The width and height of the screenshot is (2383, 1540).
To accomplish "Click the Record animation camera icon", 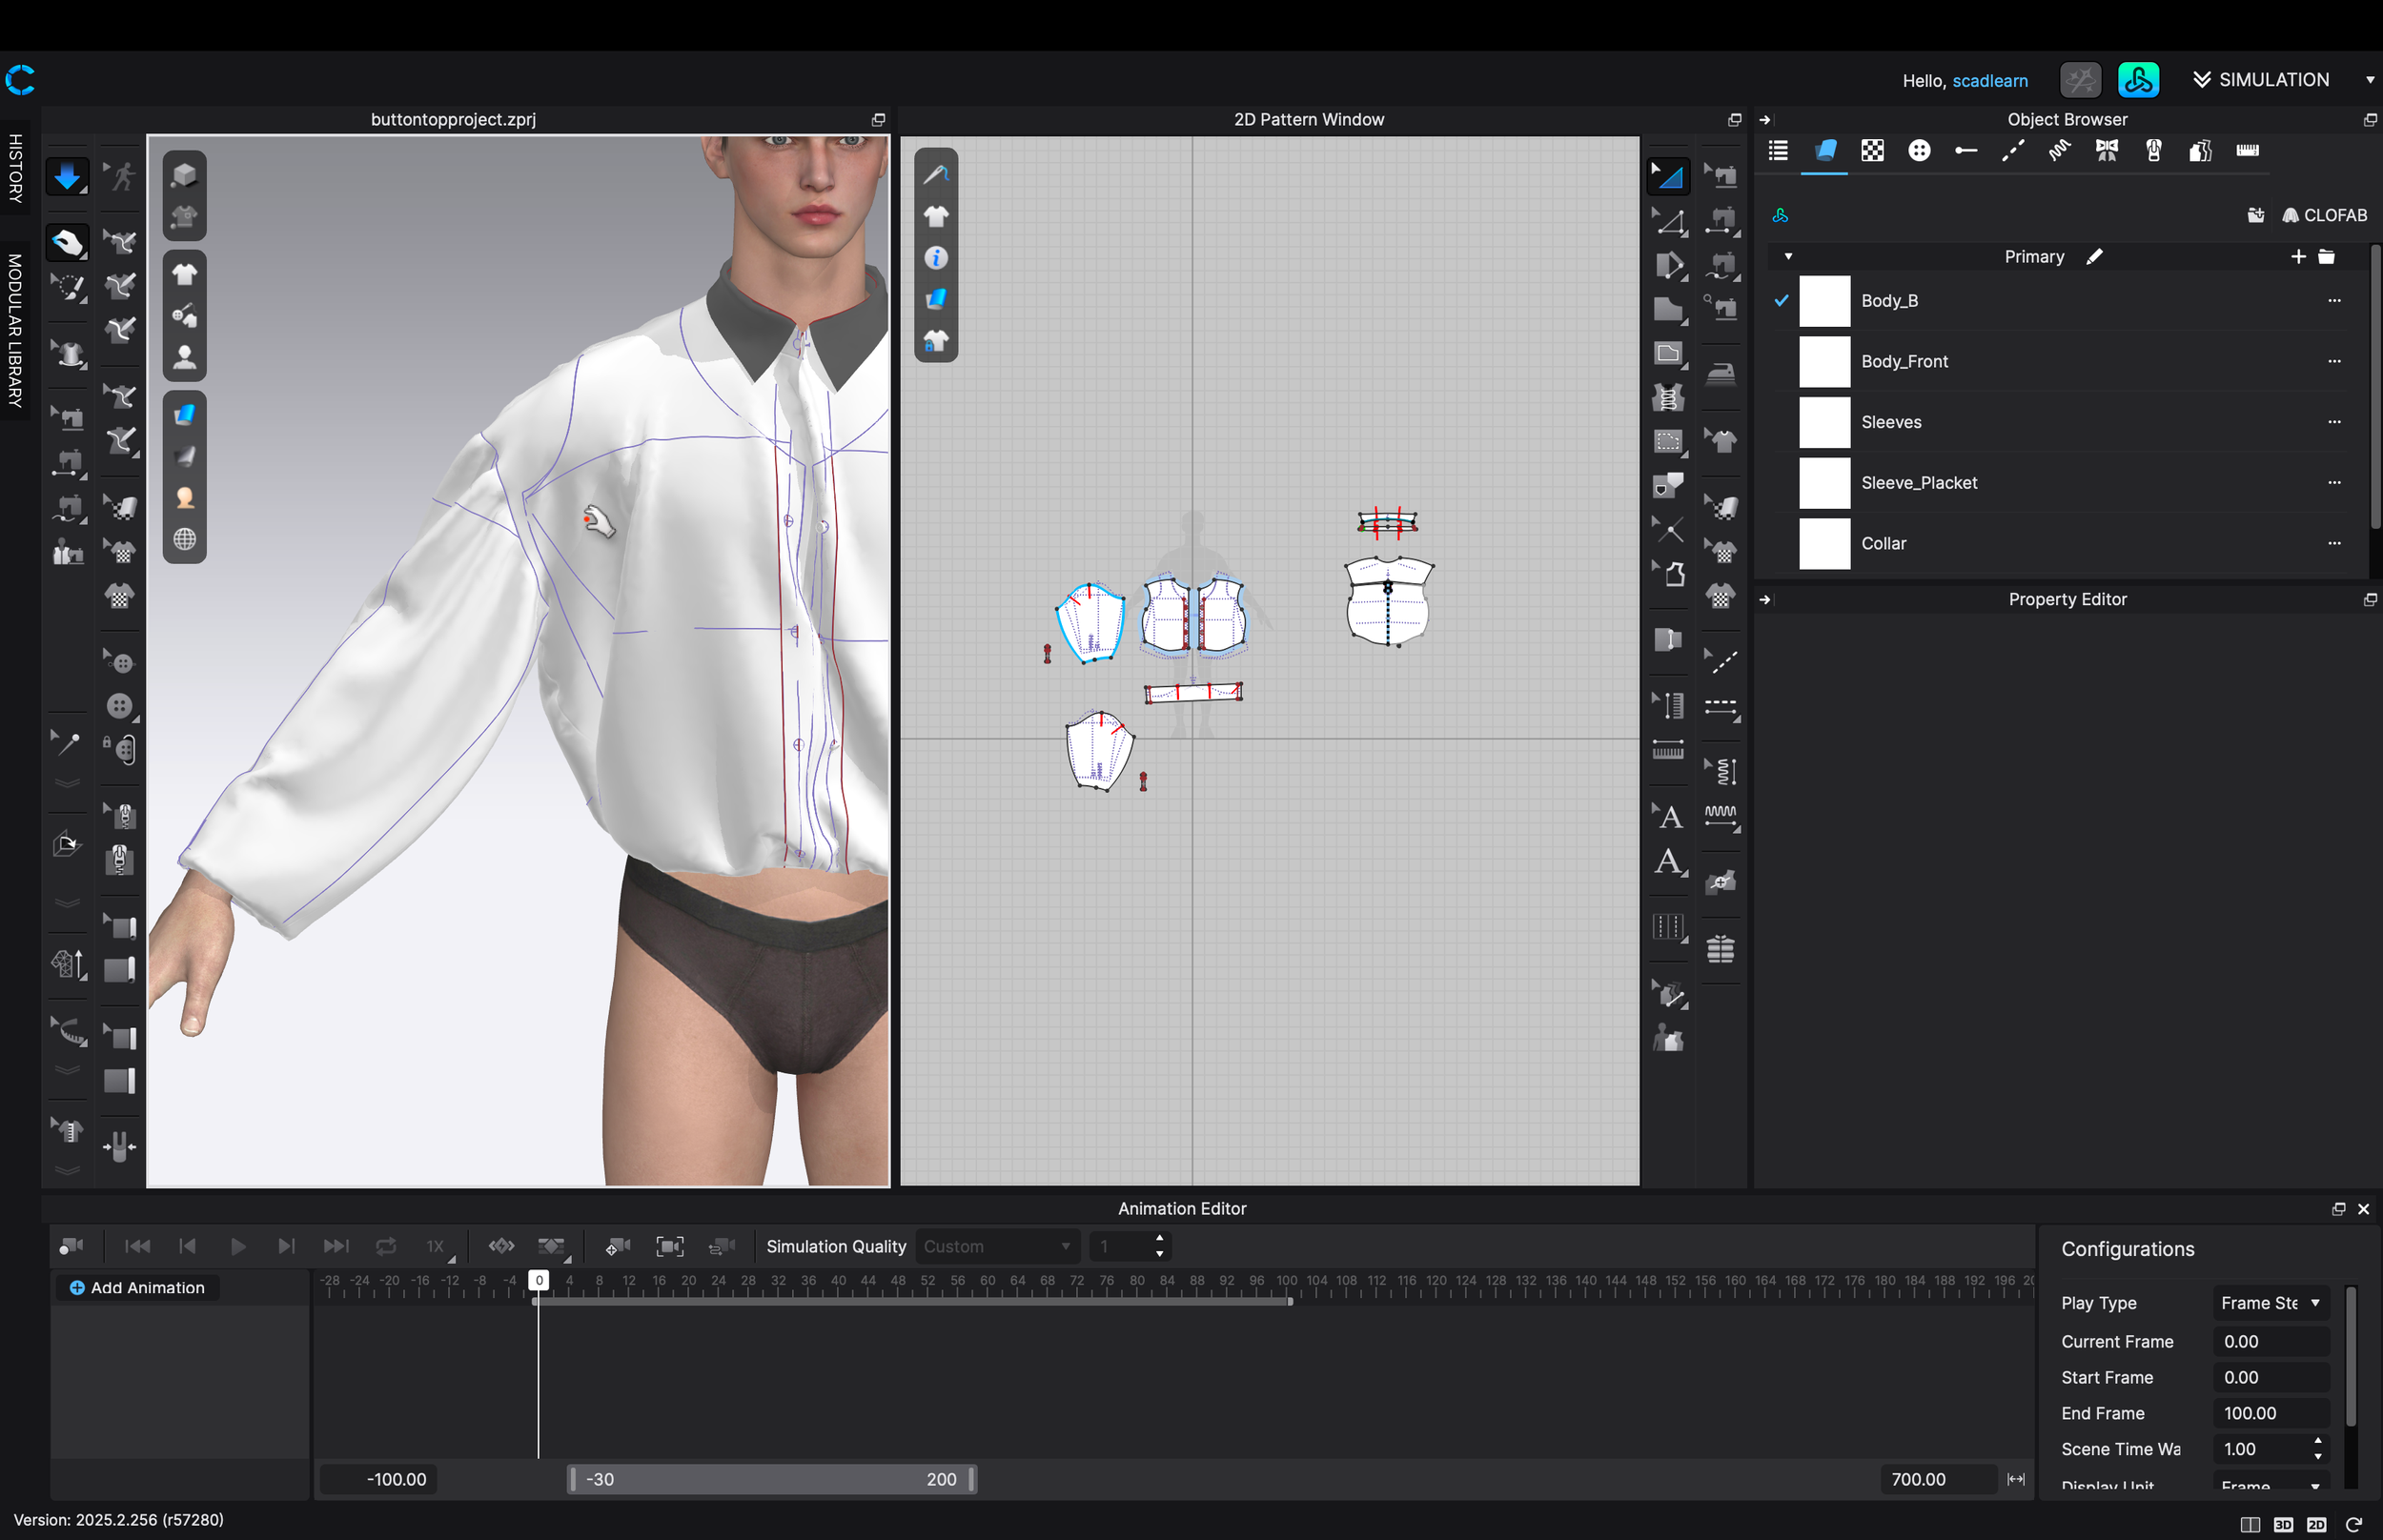I will (x=71, y=1246).
